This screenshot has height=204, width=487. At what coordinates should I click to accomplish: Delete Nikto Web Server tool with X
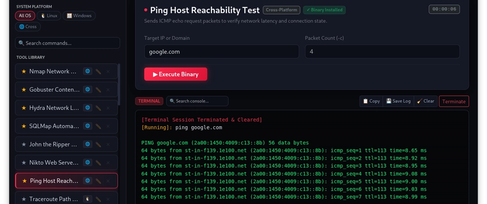108,163
